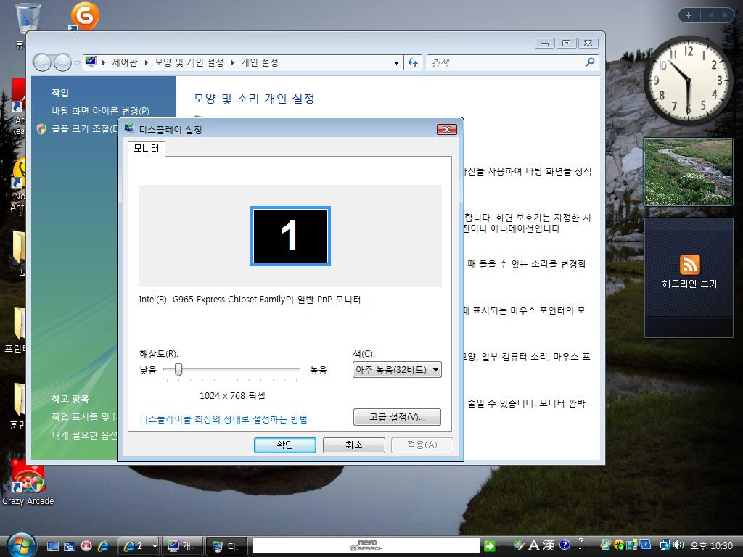Open 고급 설정(V)... advanced settings

(x=397, y=417)
